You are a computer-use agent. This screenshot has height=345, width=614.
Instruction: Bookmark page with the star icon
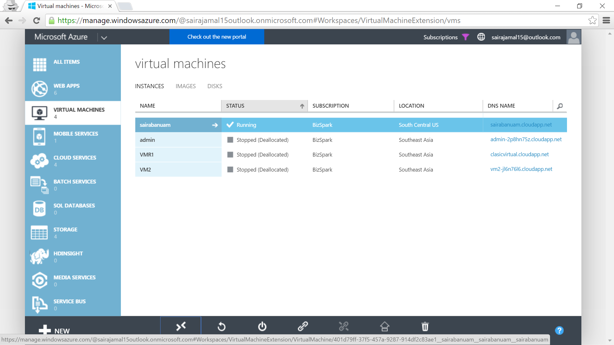tap(592, 20)
